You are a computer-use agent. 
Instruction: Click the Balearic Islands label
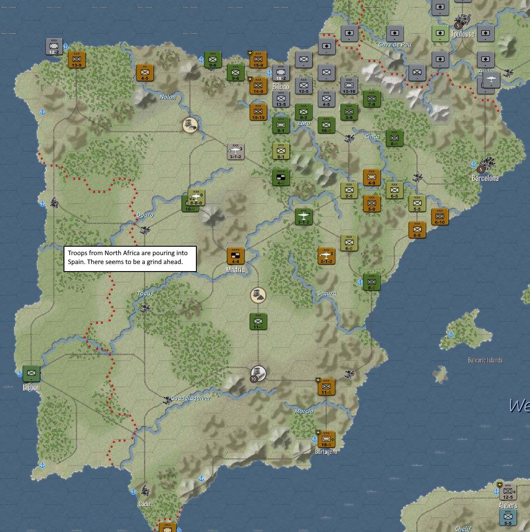point(485,360)
